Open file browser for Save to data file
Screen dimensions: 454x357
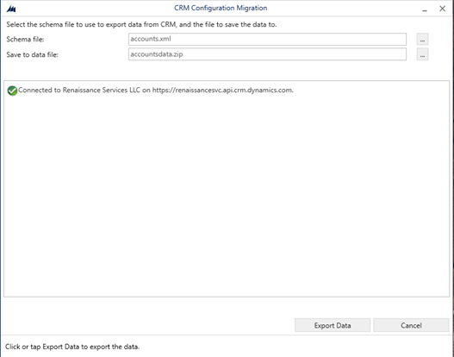tap(422, 54)
